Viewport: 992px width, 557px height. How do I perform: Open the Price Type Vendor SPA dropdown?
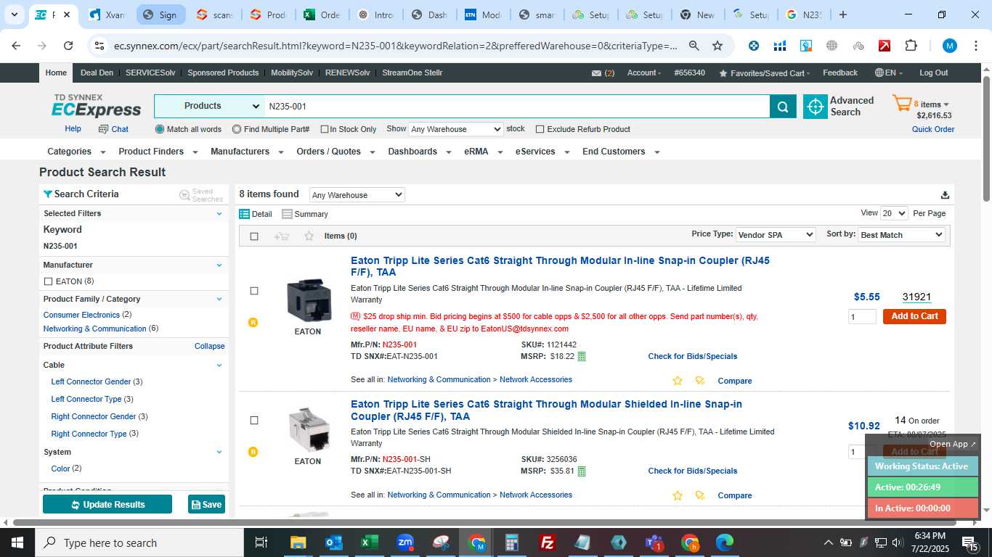(775, 235)
